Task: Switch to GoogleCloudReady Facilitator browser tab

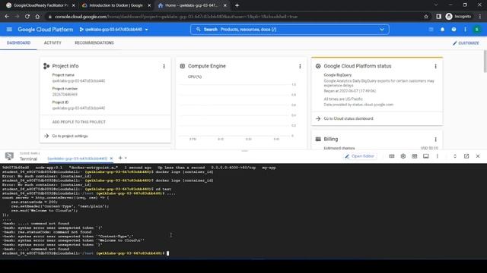Action: coord(40,5)
